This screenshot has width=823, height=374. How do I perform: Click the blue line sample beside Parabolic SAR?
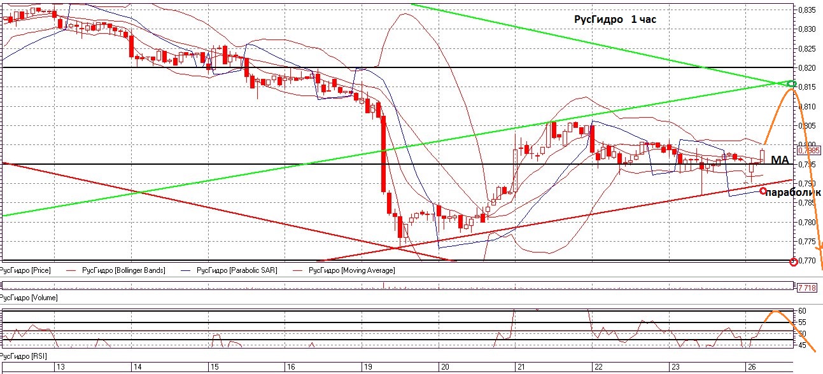185,270
